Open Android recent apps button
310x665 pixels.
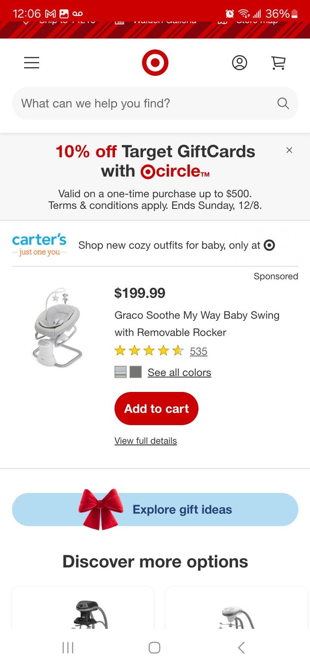68,647
